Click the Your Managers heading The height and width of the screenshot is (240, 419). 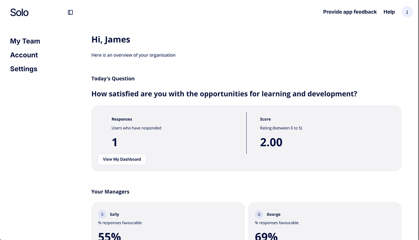tap(110, 192)
